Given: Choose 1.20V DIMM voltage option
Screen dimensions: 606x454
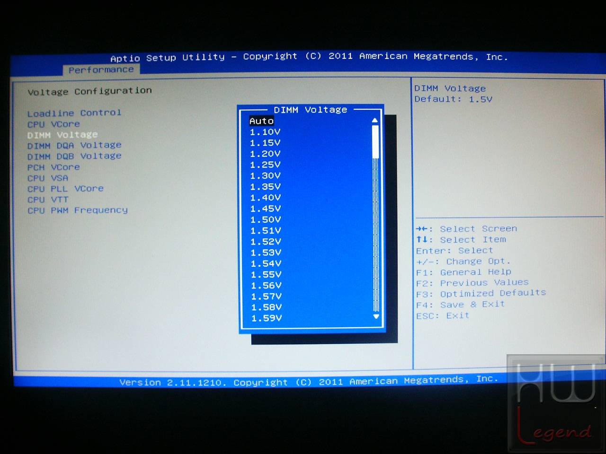Looking at the screenshot, I should (265, 154).
